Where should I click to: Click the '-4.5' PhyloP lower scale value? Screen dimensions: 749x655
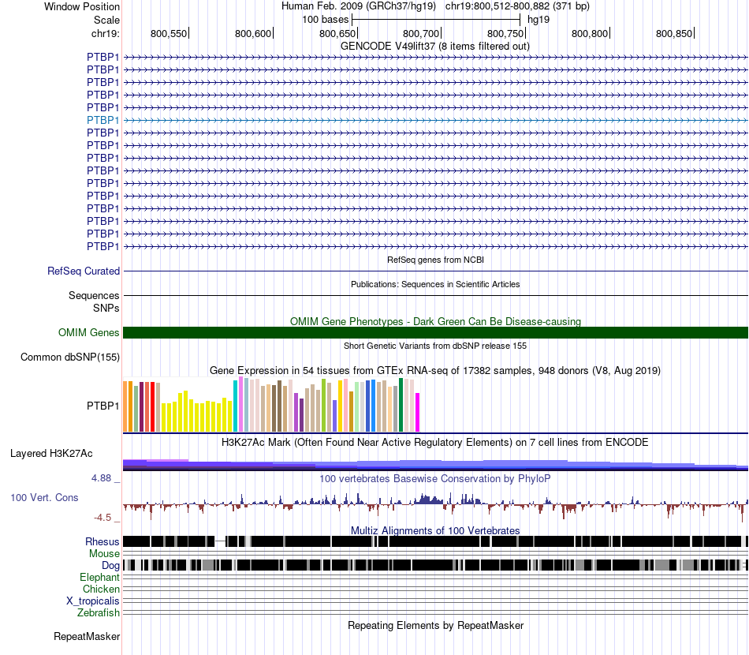(x=102, y=518)
